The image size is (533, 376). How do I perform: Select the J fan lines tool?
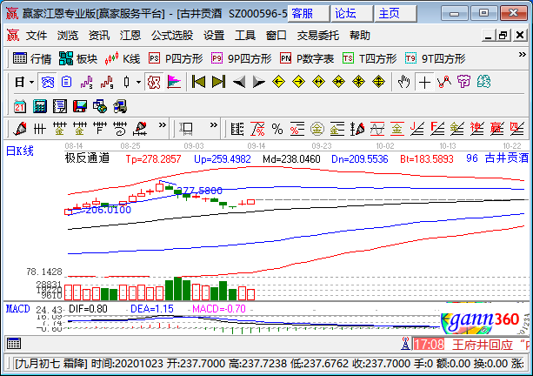click(x=417, y=129)
